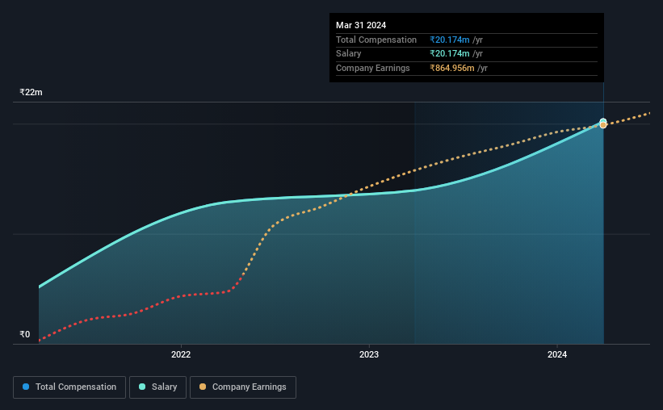
Task: Click the ₹0 y-axis label
Action: [x=25, y=334]
